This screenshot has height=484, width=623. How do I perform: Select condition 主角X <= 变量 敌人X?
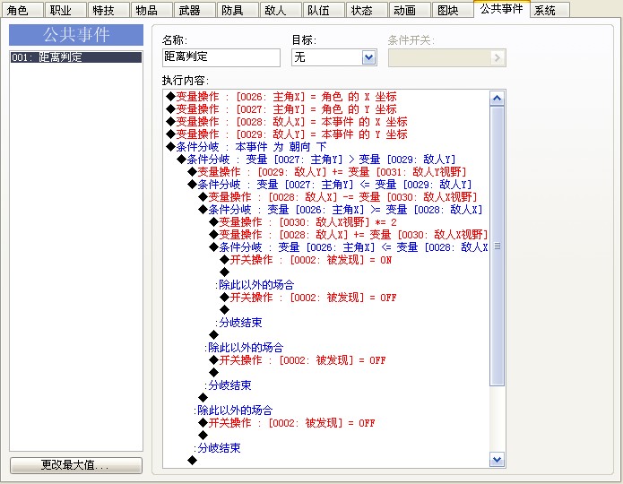pyautogui.click(x=349, y=247)
